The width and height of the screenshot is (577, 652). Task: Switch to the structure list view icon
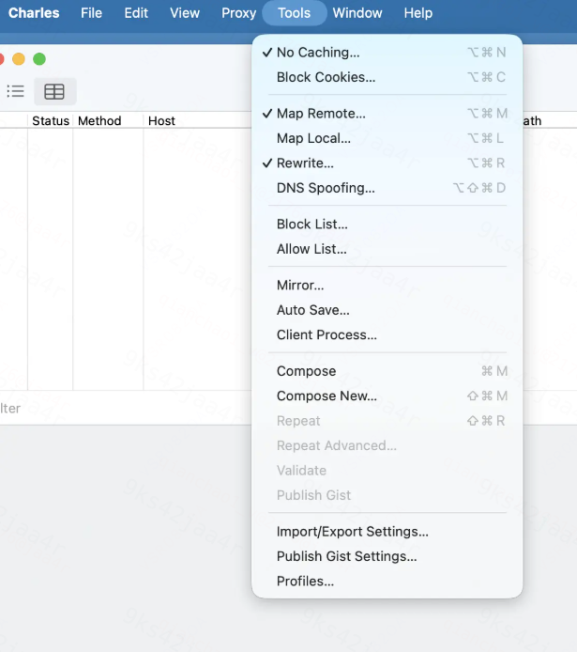(15, 91)
